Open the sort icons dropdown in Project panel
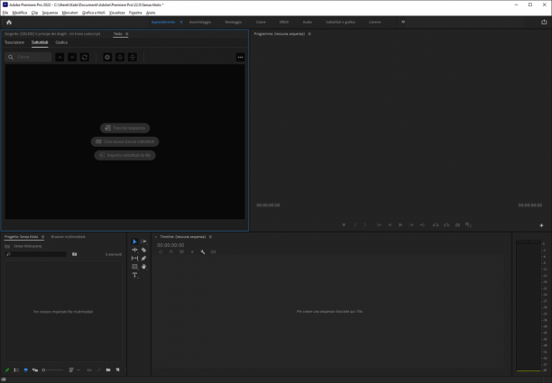The height and width of the screenshot is (383, 552). [74, 370]
